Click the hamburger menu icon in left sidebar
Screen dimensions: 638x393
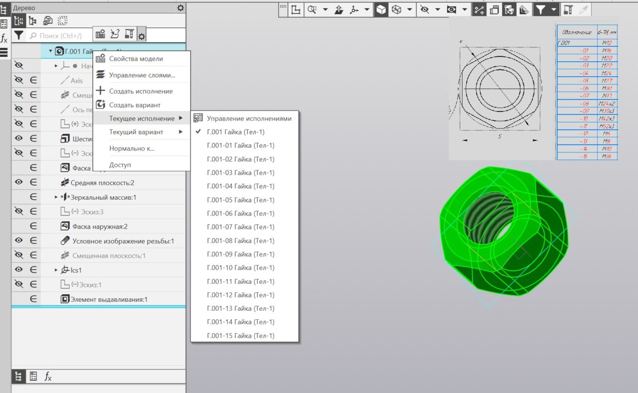(4, 52)
